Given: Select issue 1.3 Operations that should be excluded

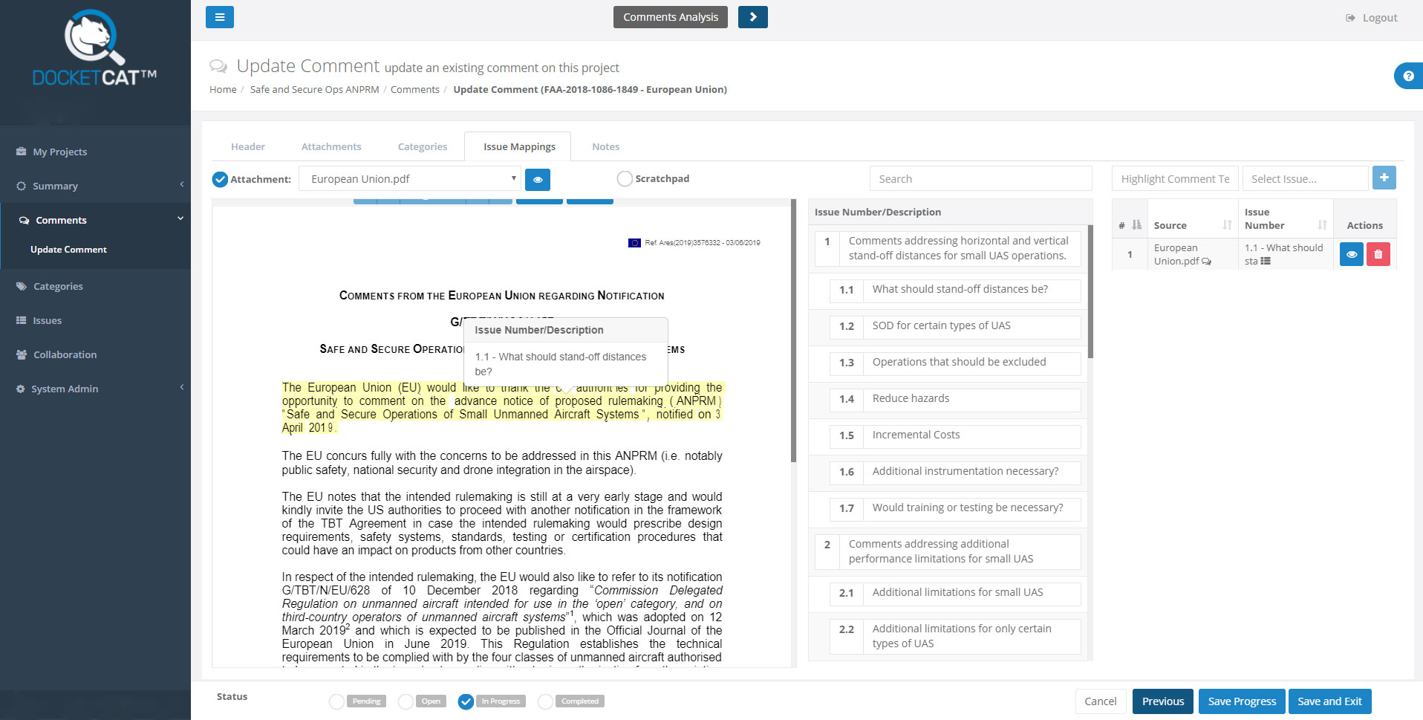Looking at the screenshot, I should coord(955,363).
